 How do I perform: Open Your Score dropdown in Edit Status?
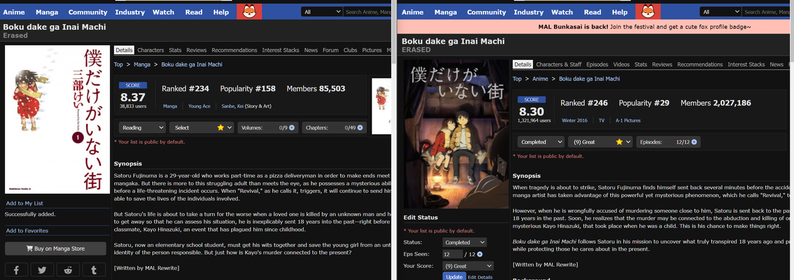tap(468, 266)
